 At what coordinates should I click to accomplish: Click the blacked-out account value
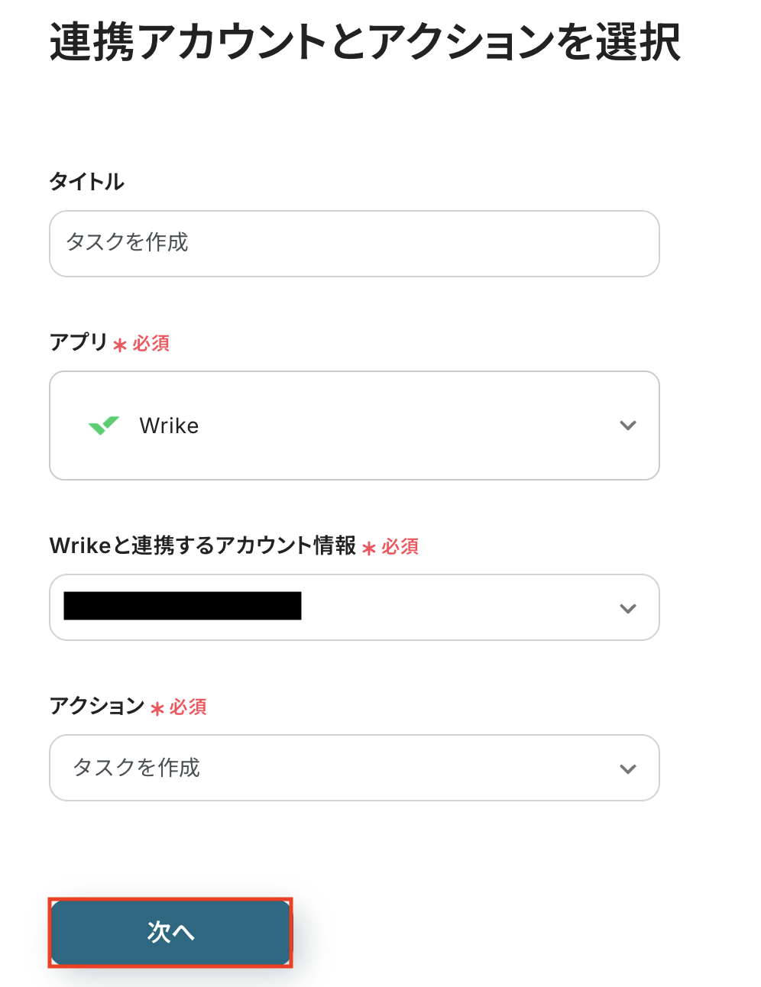coord(183,606)
